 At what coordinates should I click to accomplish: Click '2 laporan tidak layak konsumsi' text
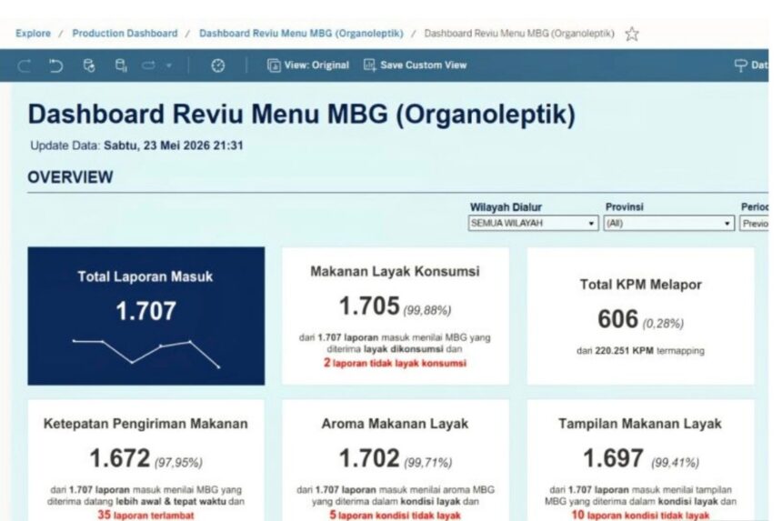(x=395, y=363)
